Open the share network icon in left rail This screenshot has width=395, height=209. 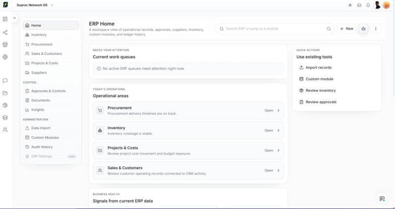click(5, 32)
